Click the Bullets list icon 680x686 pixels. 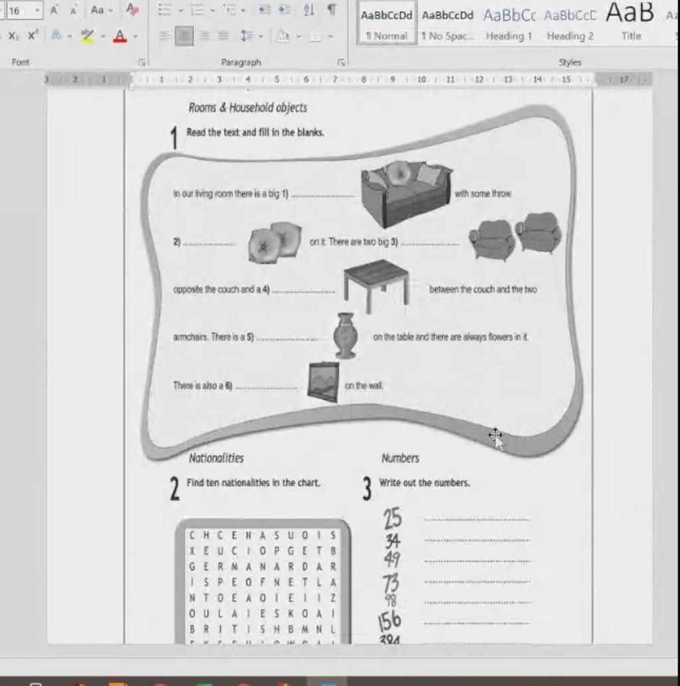click(x=165, y=10)
